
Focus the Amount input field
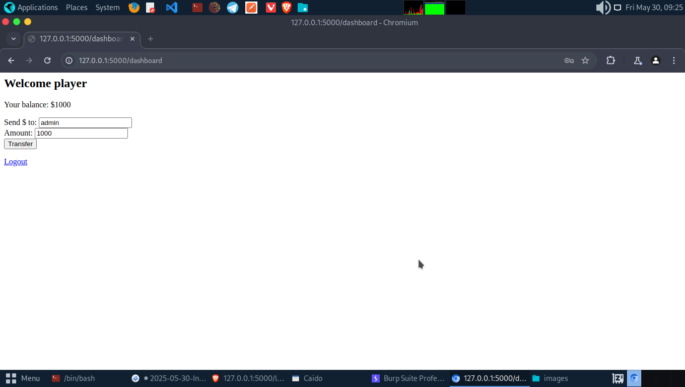tap(81, 134)
